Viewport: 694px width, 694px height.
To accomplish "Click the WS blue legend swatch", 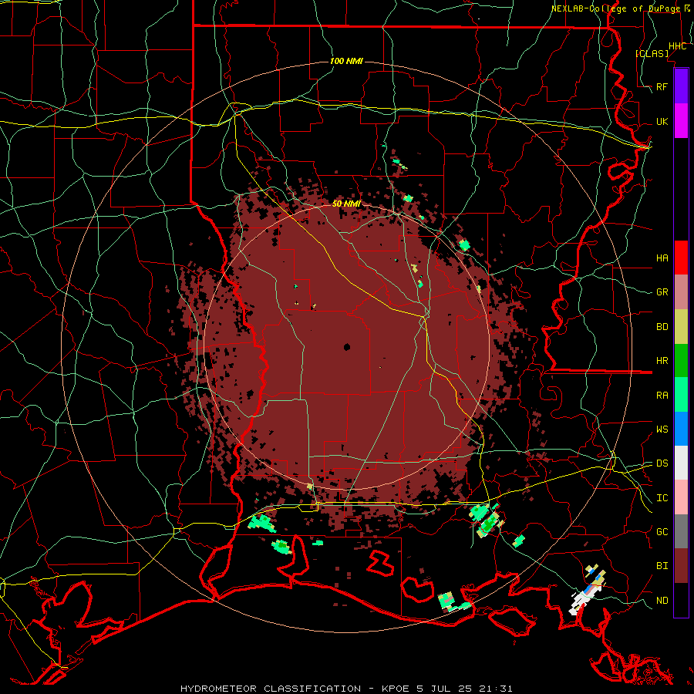I will (681, 429).
